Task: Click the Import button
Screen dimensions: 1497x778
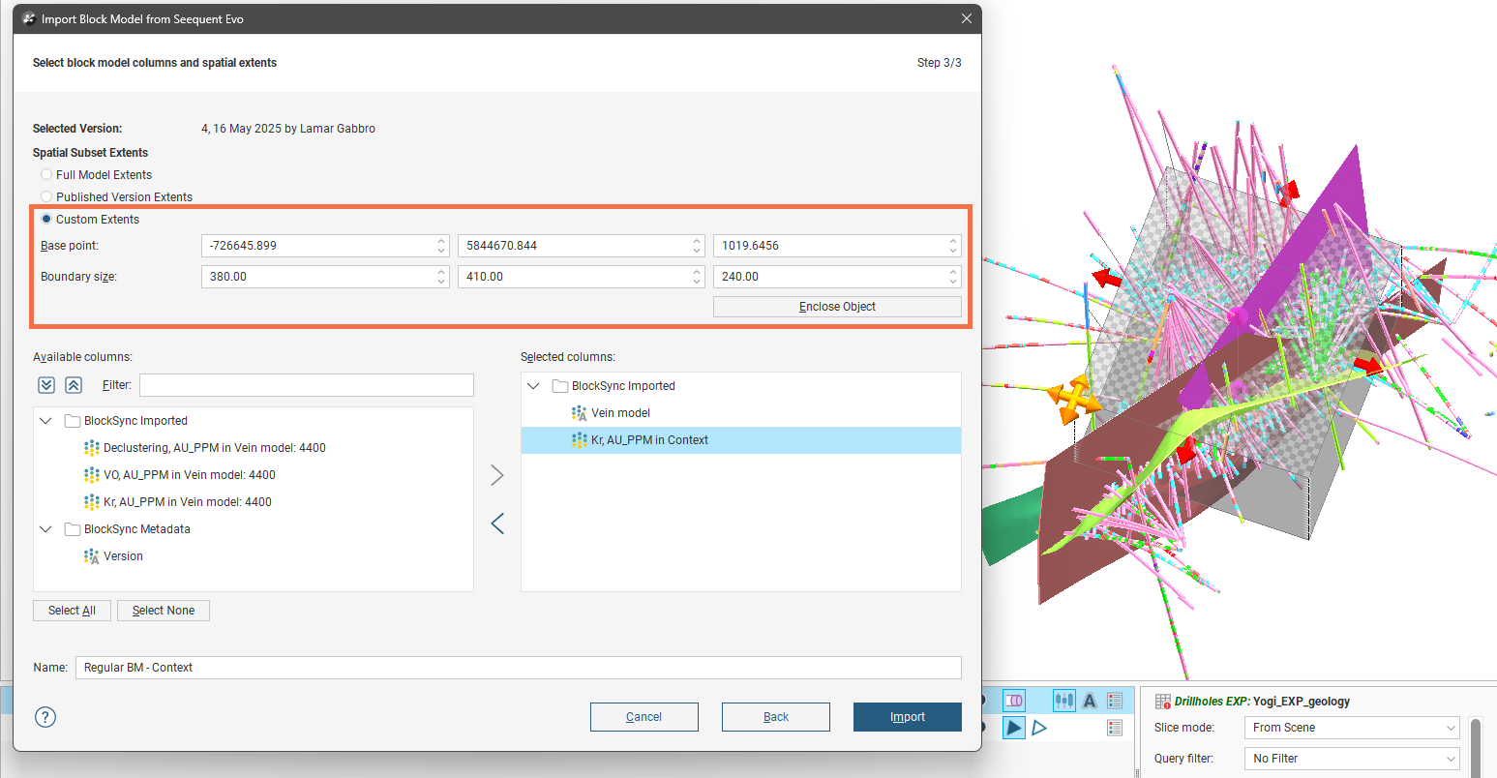Action: tap(907, 717)
